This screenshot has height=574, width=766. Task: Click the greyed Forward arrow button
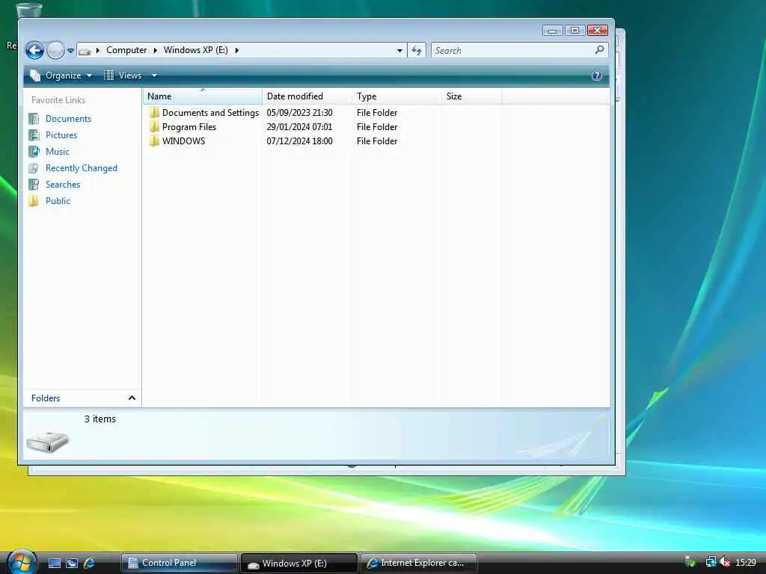(55, 50)
